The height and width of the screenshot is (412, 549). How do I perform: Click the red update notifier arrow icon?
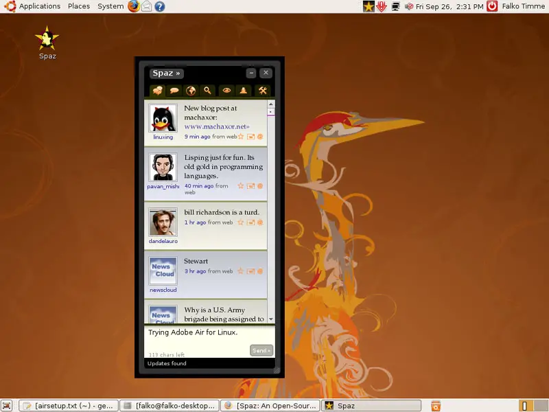(382, 6)
